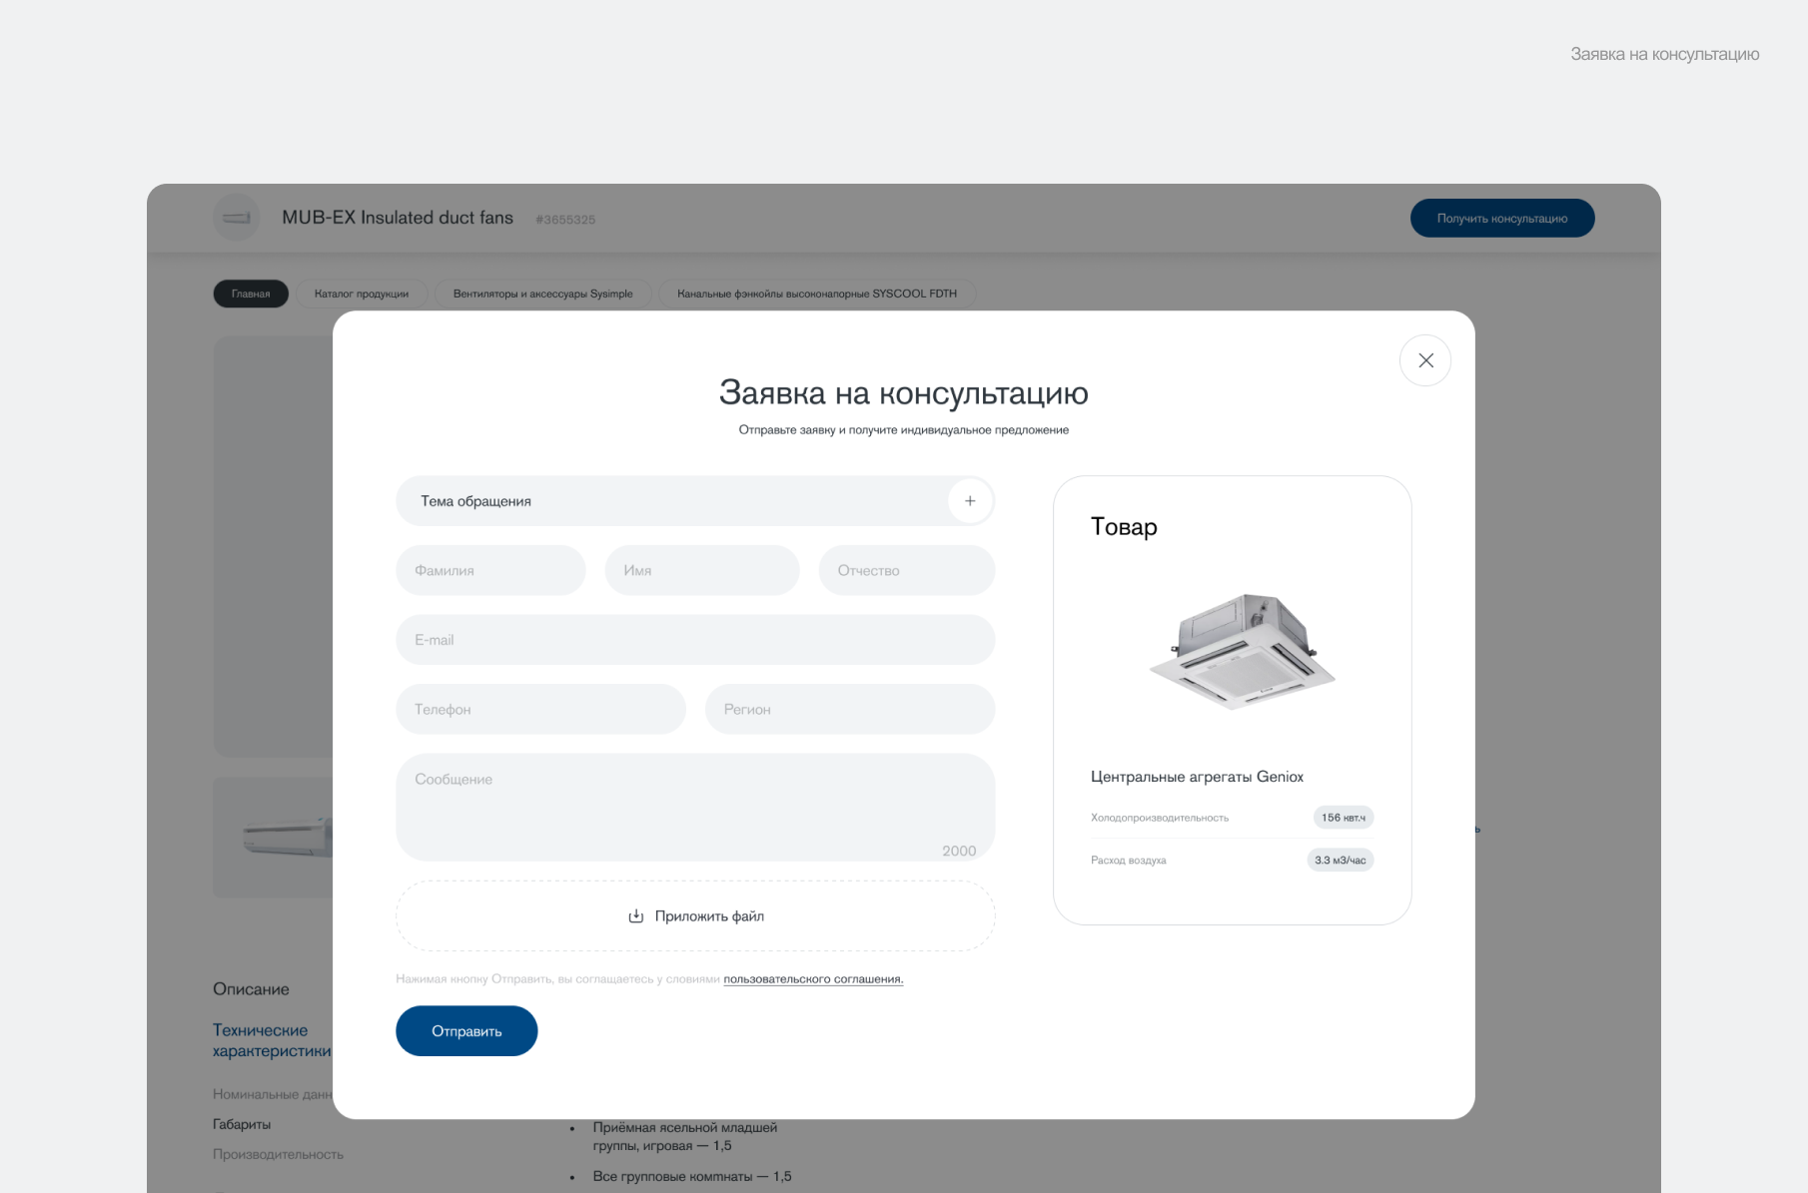Click the Фамилия input field
The image size is (1808, 1193).
coord(490,571)
